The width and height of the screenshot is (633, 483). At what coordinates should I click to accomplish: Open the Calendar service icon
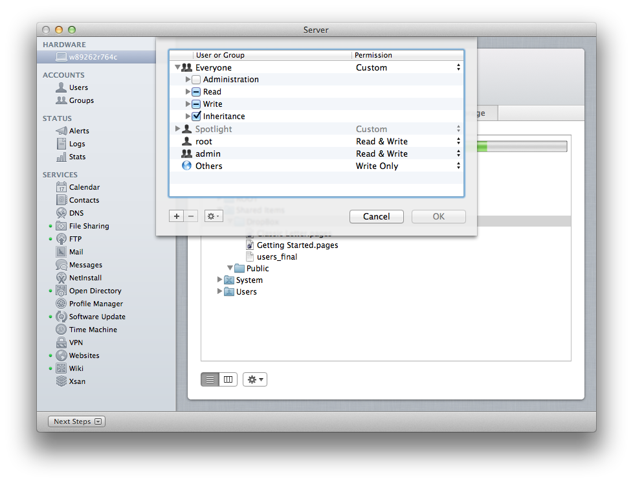tap(61, 187)
